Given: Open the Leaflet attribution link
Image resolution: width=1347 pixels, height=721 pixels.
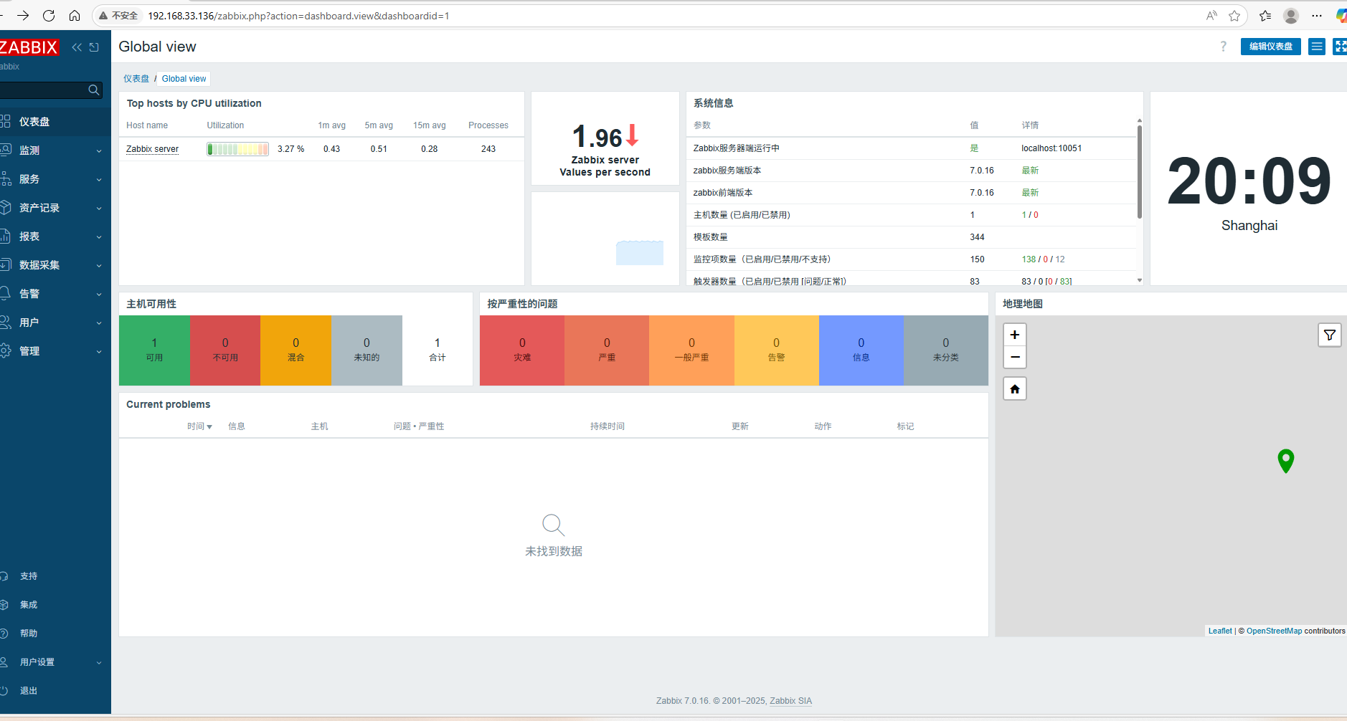Looking at the screenshot, I should click(1220, 631).
